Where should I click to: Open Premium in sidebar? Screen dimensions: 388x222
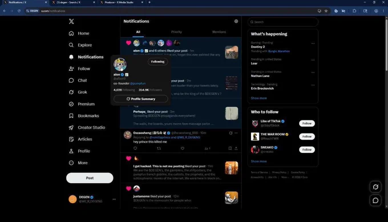[82, 104]
